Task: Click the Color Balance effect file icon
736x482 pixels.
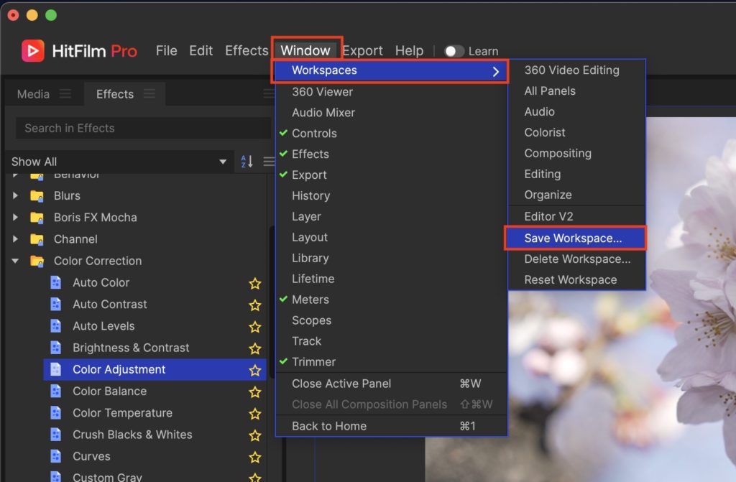Action: tap(56, 391)
